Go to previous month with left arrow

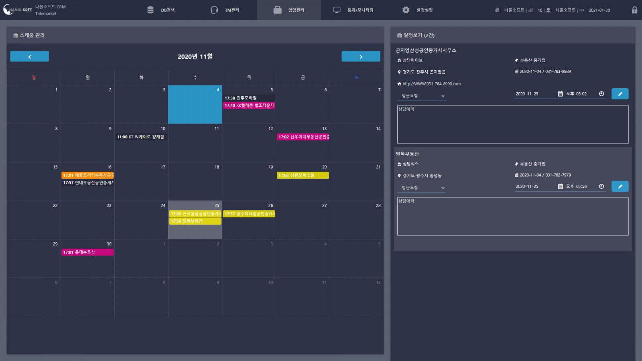point(30,57)
